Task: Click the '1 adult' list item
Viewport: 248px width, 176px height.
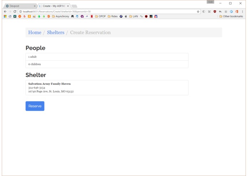Action: coord(107,57)
